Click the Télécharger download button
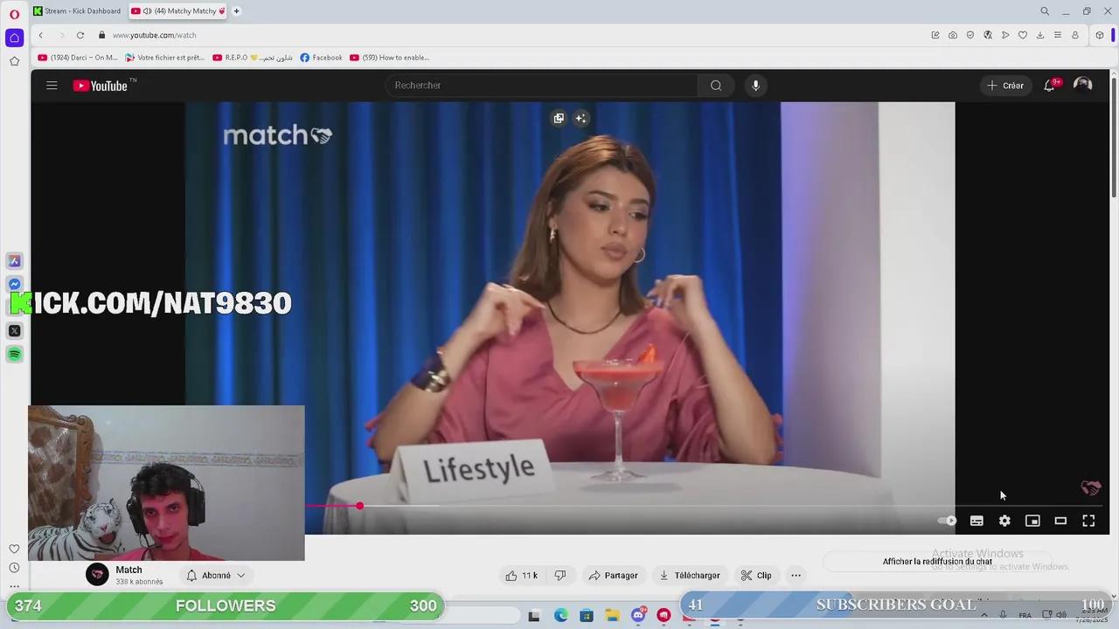 tap(690, 576)
